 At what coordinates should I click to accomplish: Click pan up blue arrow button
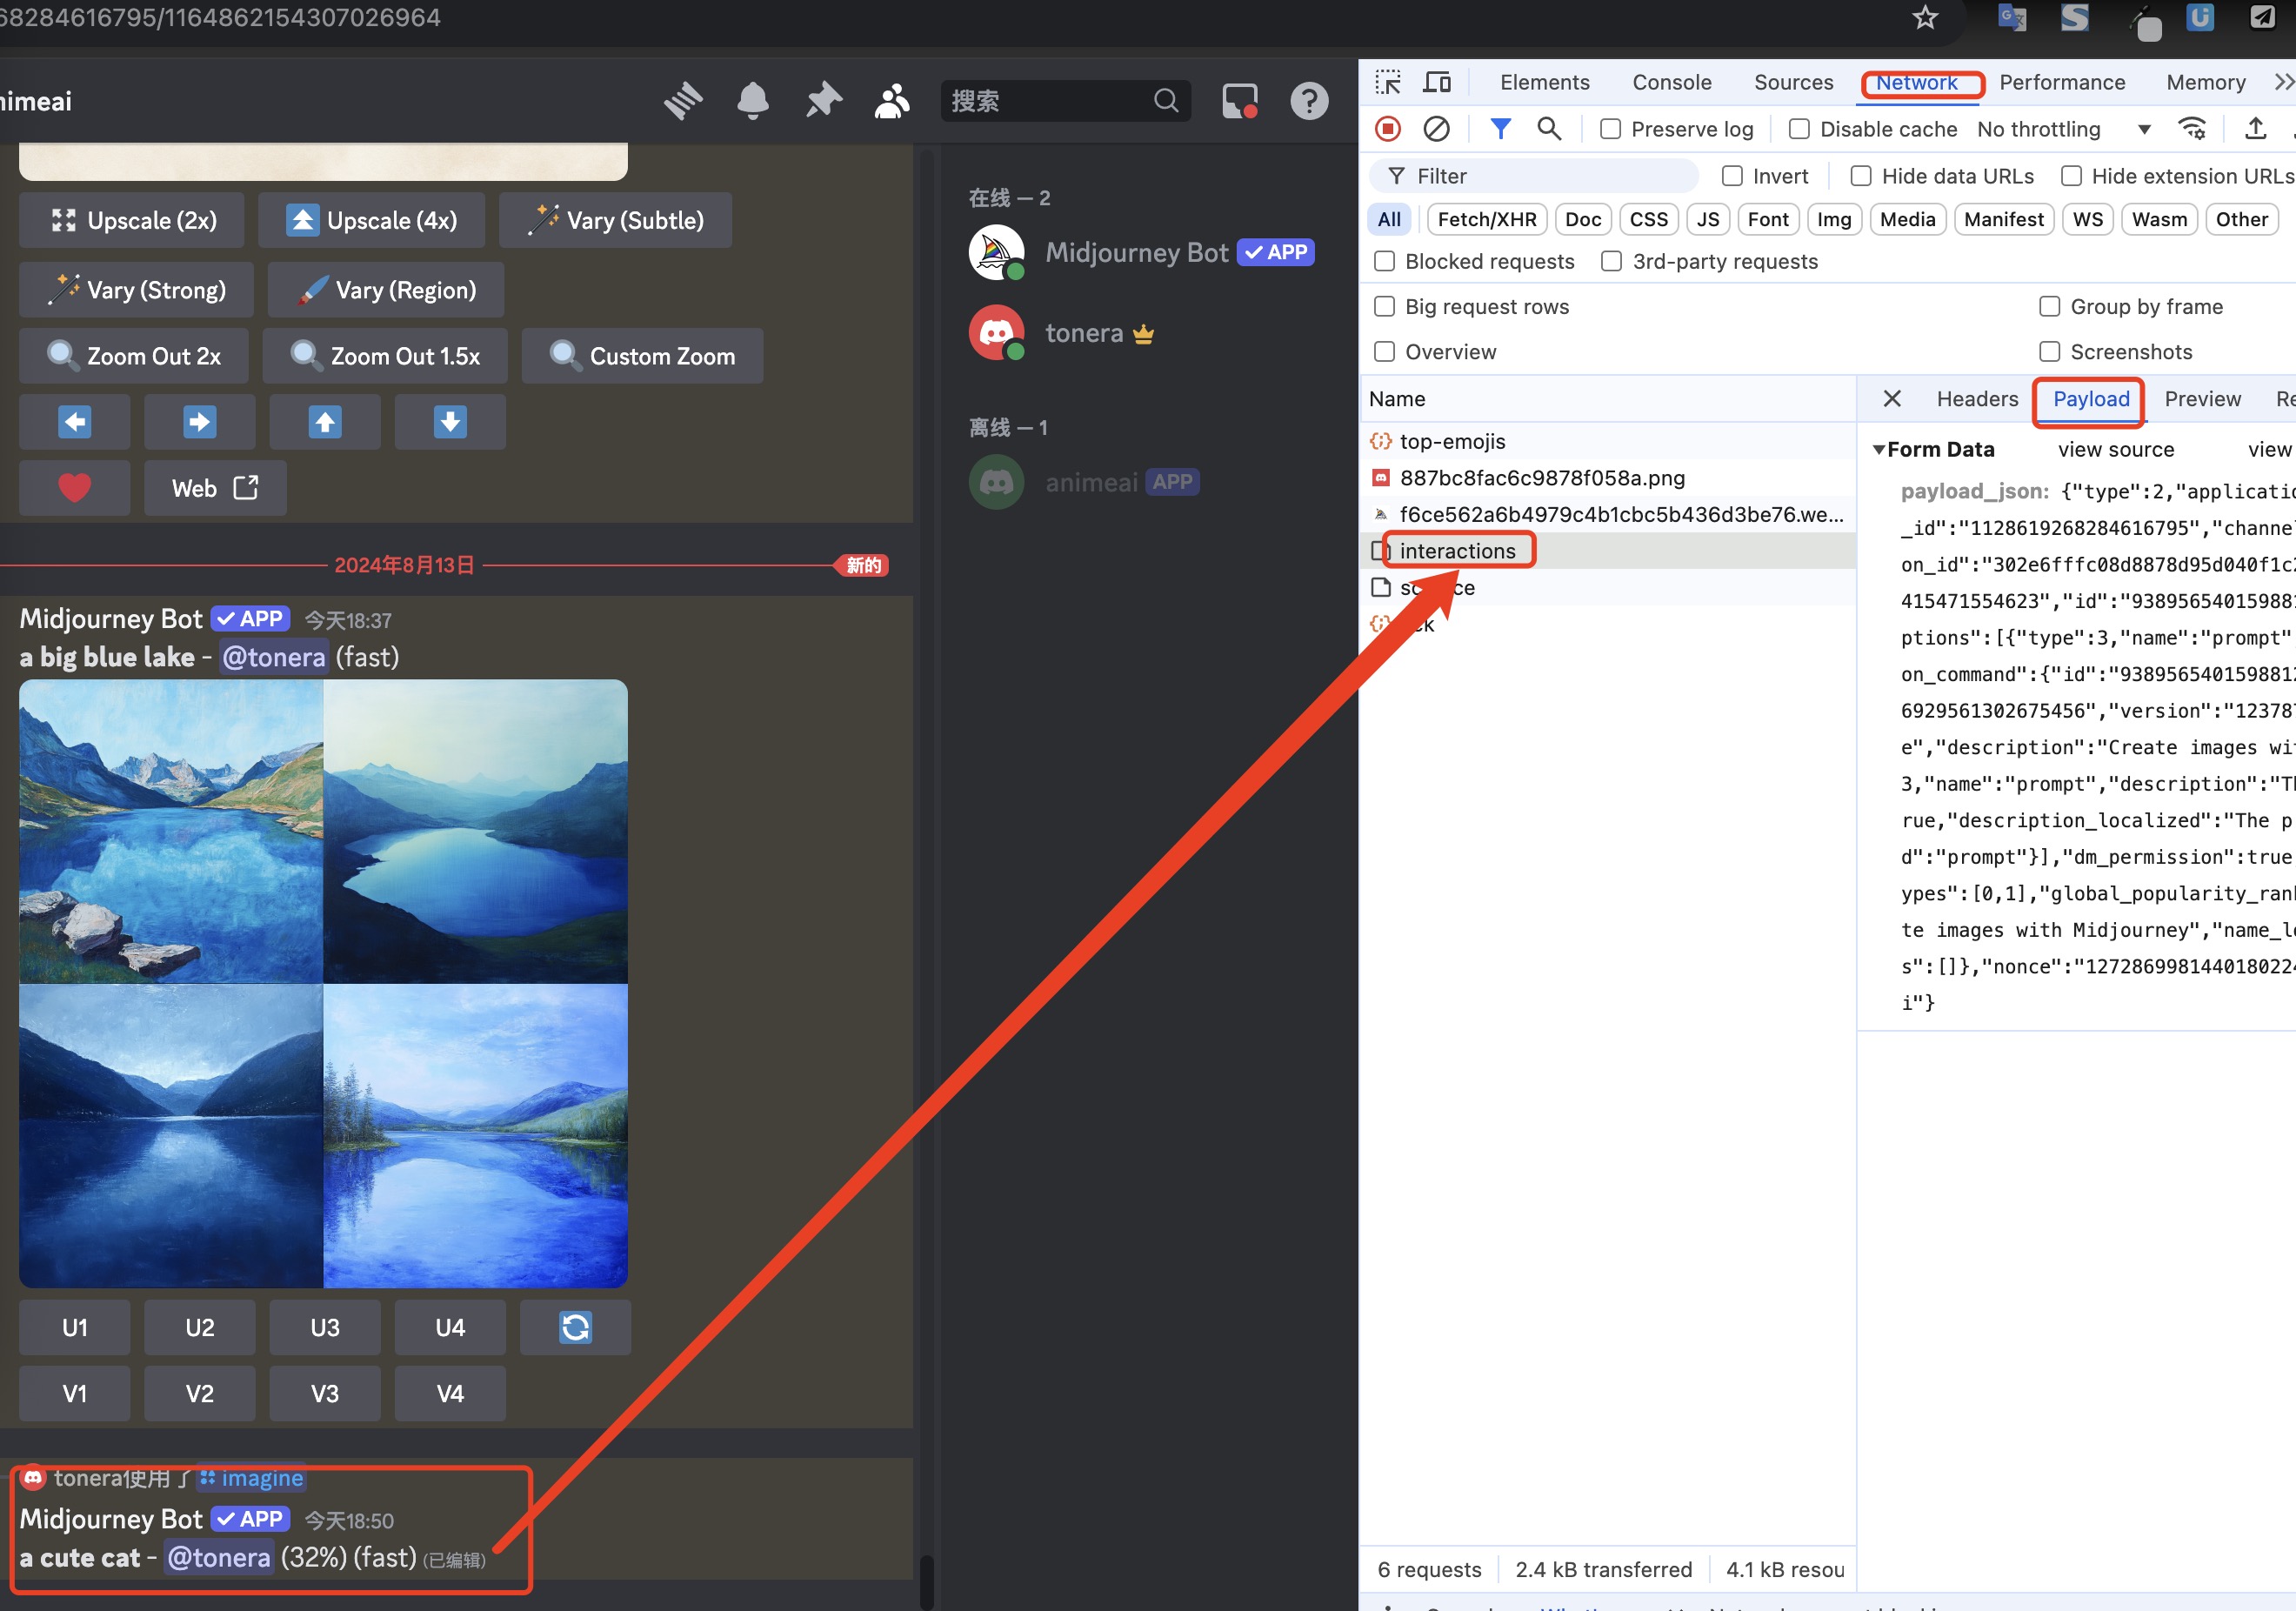pos(325,422)
